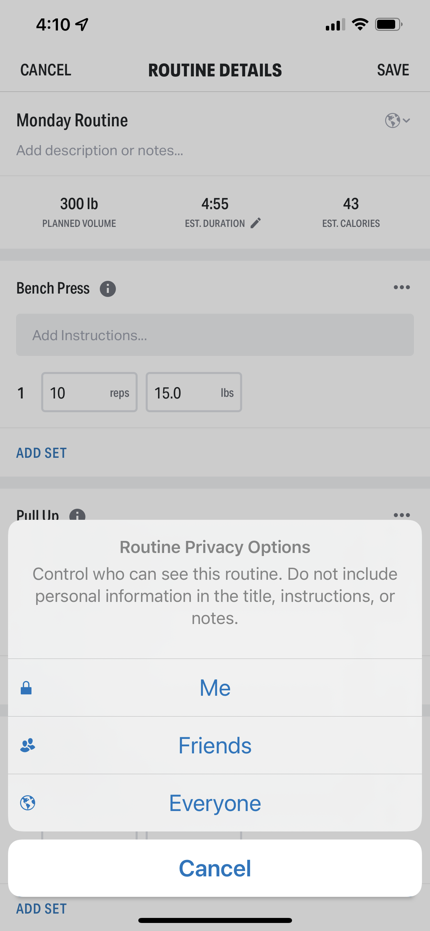
Task: Open Pull Up three-dot options menu
Action: [402, 515]
